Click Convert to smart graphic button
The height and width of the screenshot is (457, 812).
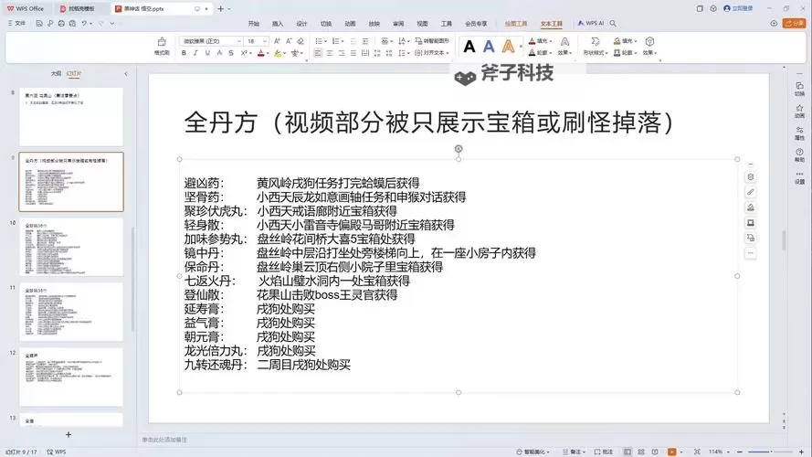pos(432,41)
